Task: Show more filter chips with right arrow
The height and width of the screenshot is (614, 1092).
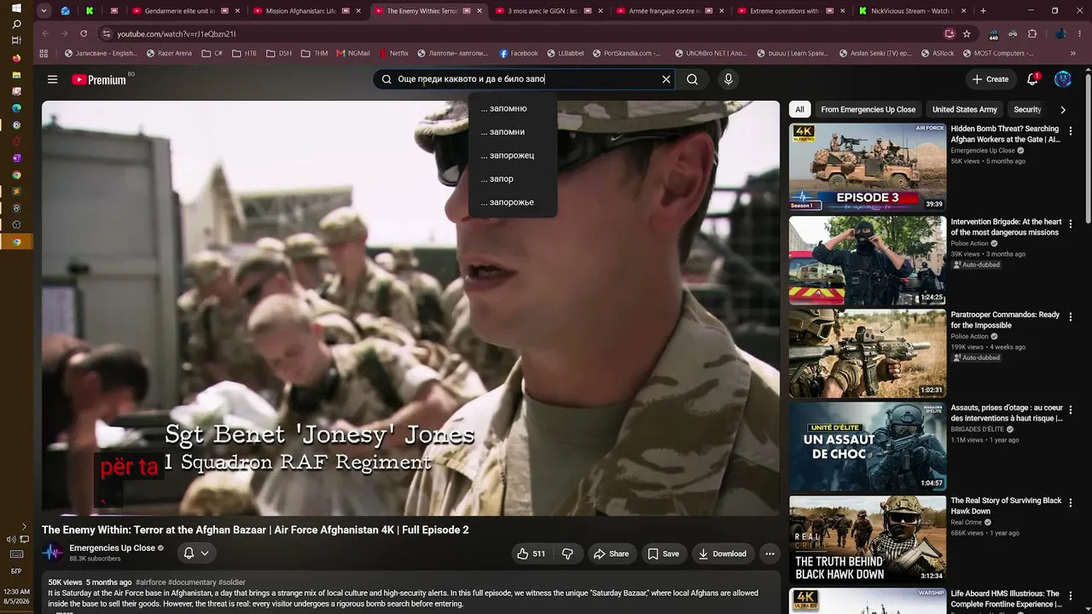Action: tap(1062, 109)
